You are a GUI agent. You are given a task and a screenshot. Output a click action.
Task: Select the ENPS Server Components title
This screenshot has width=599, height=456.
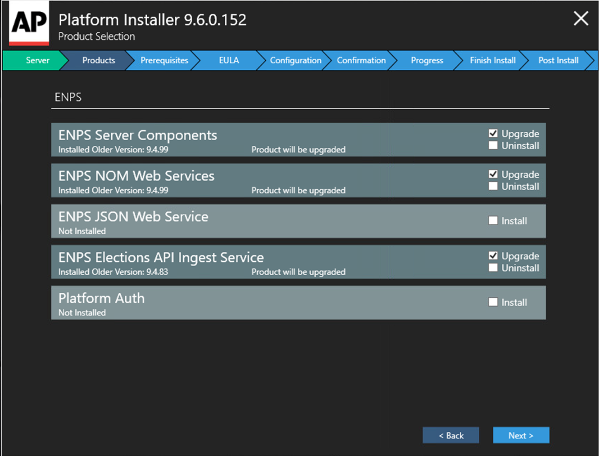point(138,135)
